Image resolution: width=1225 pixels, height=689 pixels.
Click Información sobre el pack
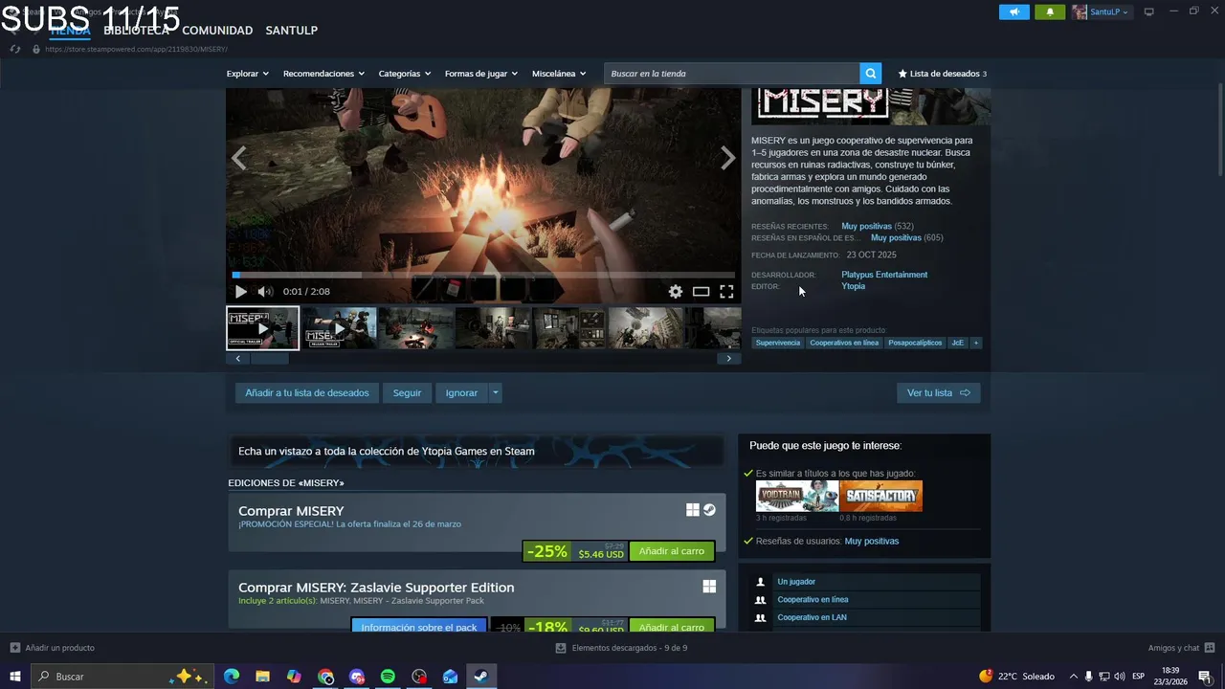point(419,627)
